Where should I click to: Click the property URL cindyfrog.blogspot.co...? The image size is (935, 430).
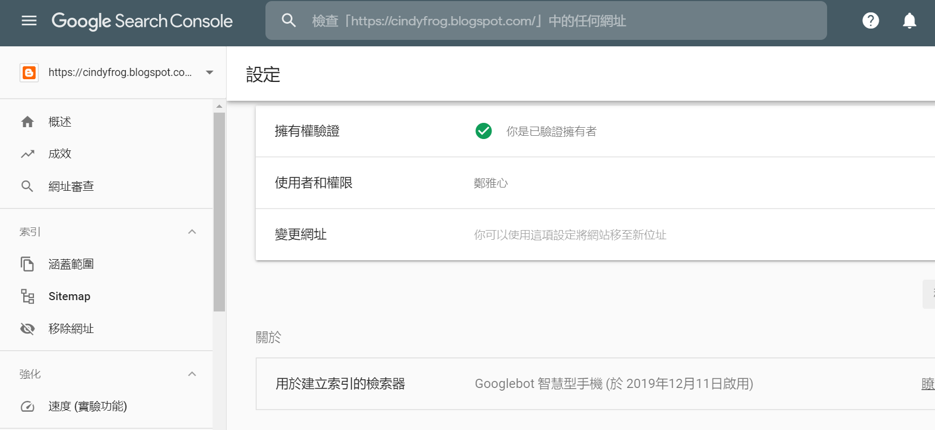pos(120,72)
